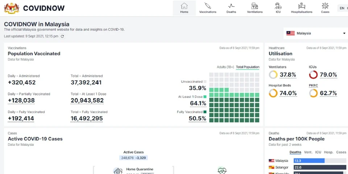This screenshot has height=174, width=348.
Task: Click the 74.0% hospital beds value
Action: point(288,93)
